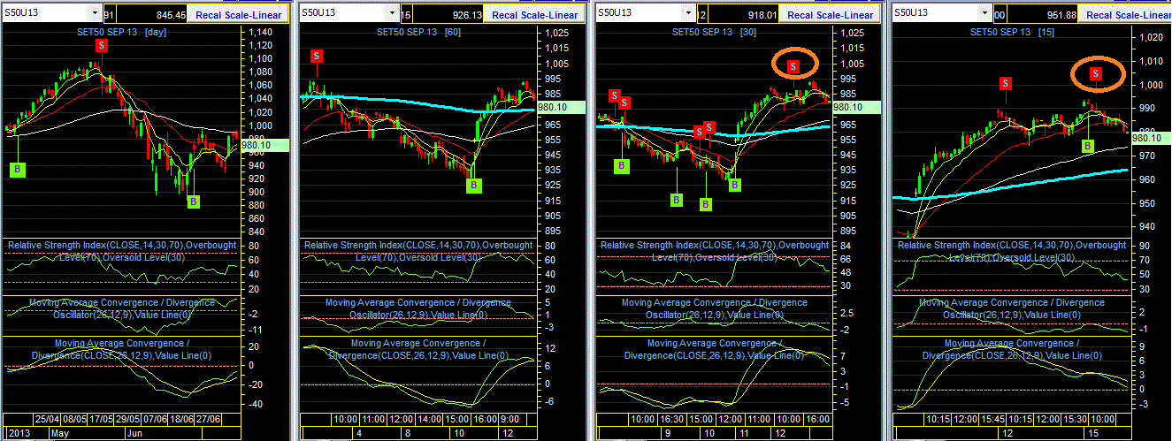
Task: Click Recal Scale-Linear in the [60] chart panel
Action: (x=535, y=15)
